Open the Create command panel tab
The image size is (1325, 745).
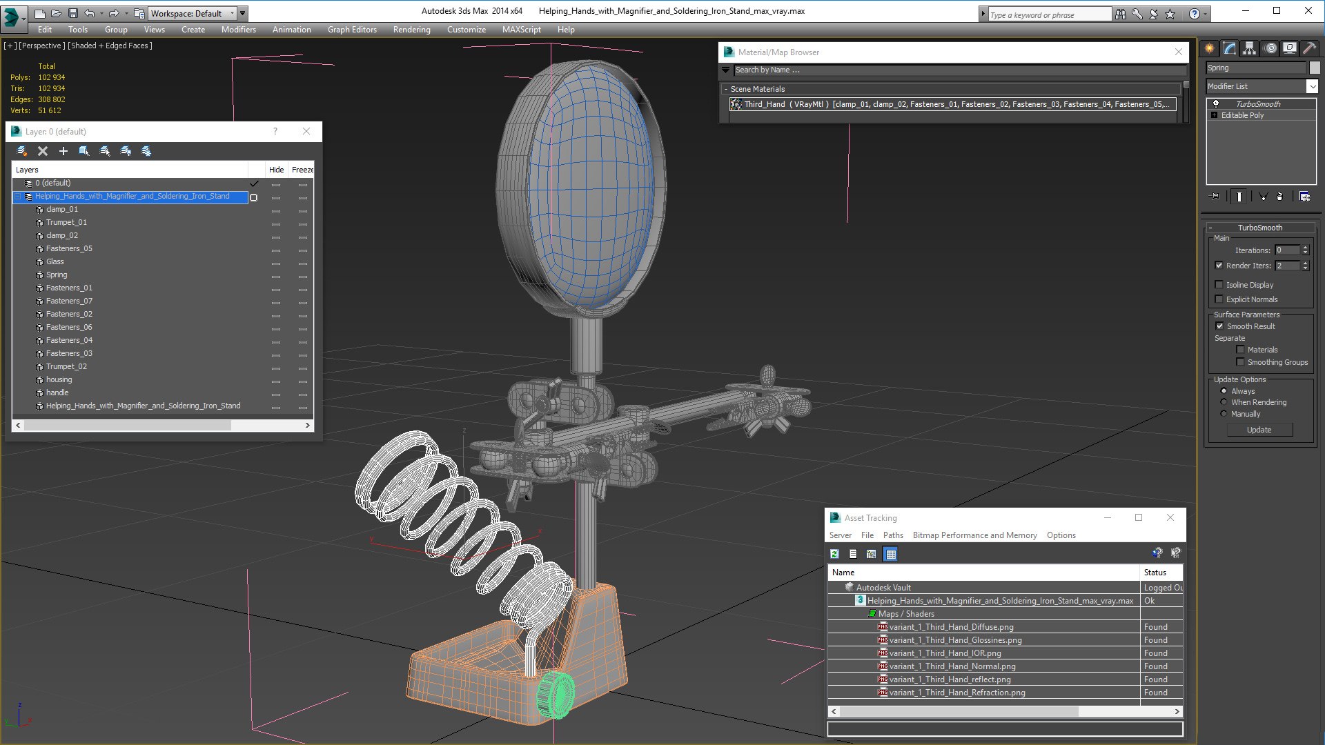tap(1210, 48)
